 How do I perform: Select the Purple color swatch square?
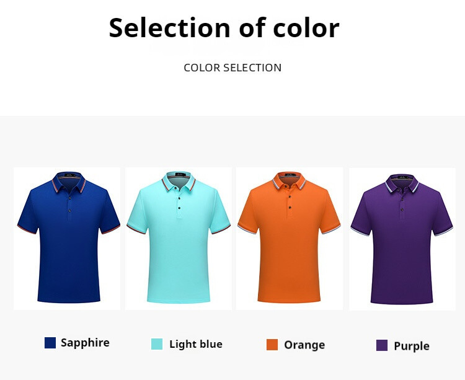tap(382, 345)
